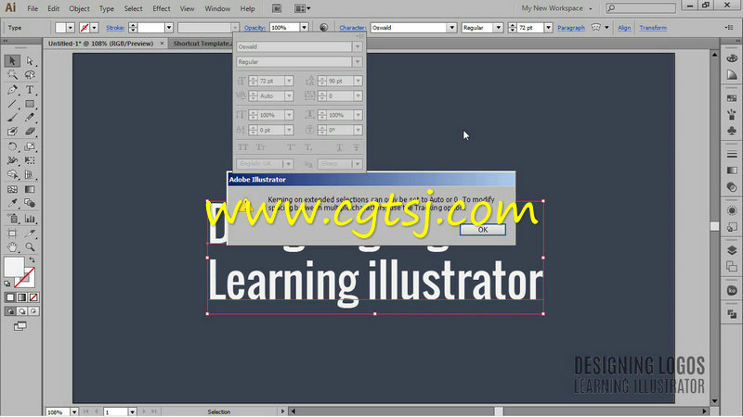Open Regular font style dropdown in control bar
The height and width of the screenshot is (417, 743).
point(498,28)
